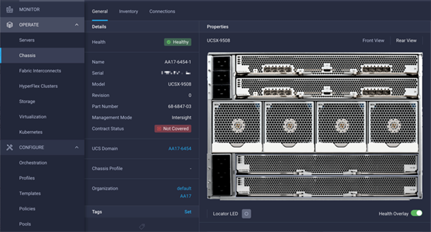Click the Management Mode value Intersight
The image size is (431, 232).
click(x=181, y=118)
